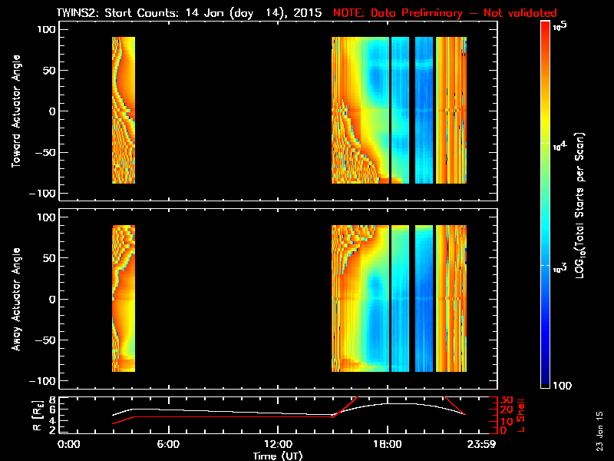Image resolution: width=614 pixels, height=461 pixels.
Task: Click the rainbow color scale bar
Action: pos(546,204)
